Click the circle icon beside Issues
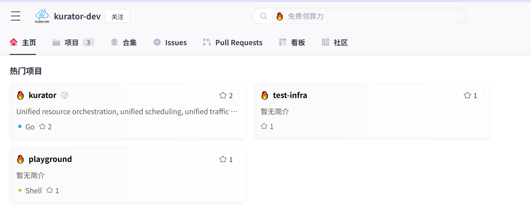The image size is (531, 215). [x=157, y=42]
